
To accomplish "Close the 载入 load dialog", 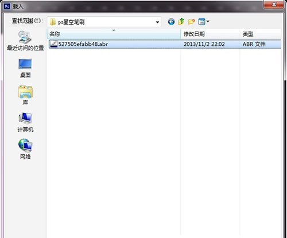I will click(x=274, y=4).
